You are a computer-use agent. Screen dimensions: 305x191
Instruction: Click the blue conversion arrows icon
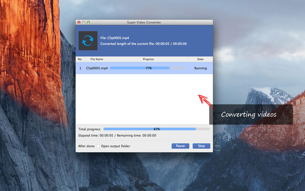[x=88, y=41]
